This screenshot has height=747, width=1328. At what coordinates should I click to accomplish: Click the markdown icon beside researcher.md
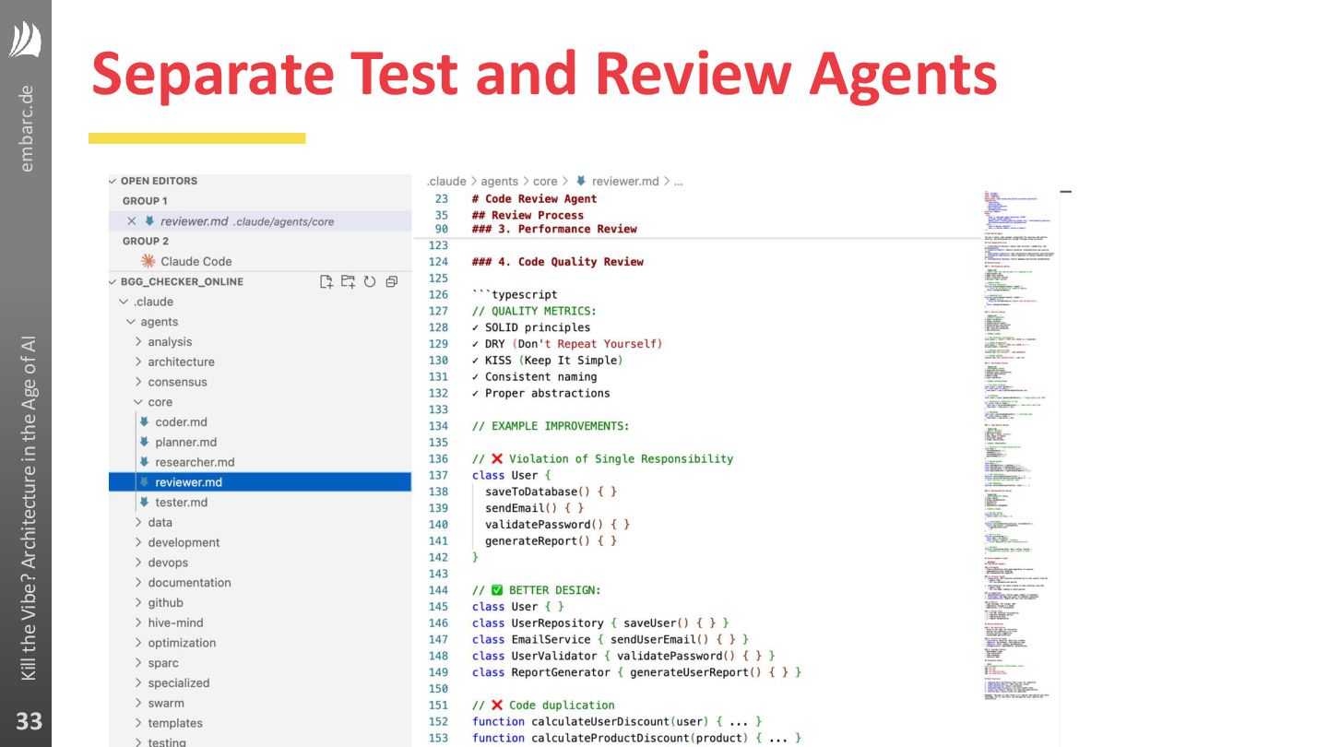[144, 462]
